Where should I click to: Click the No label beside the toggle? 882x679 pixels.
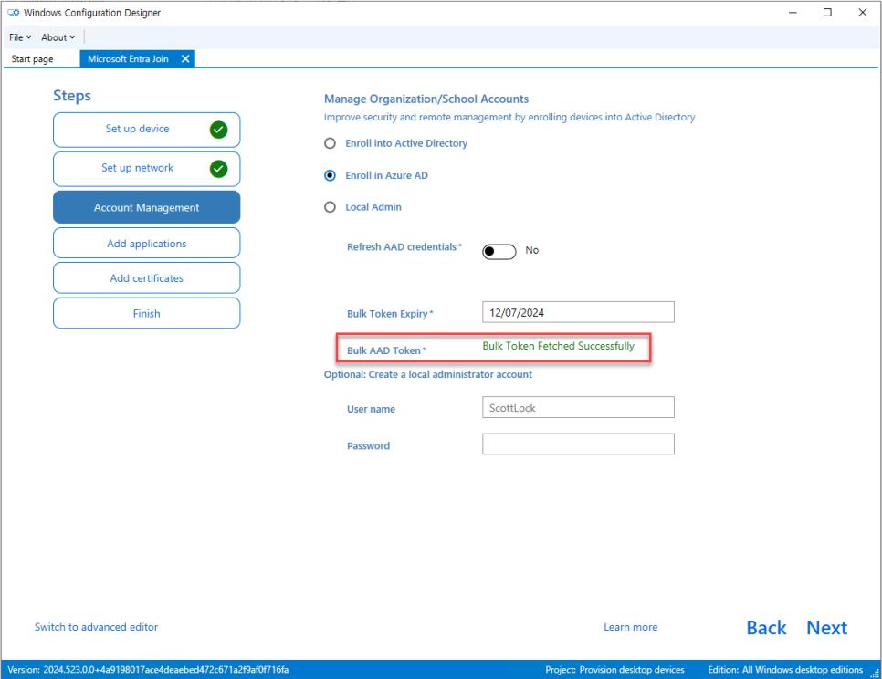[531, 250]
